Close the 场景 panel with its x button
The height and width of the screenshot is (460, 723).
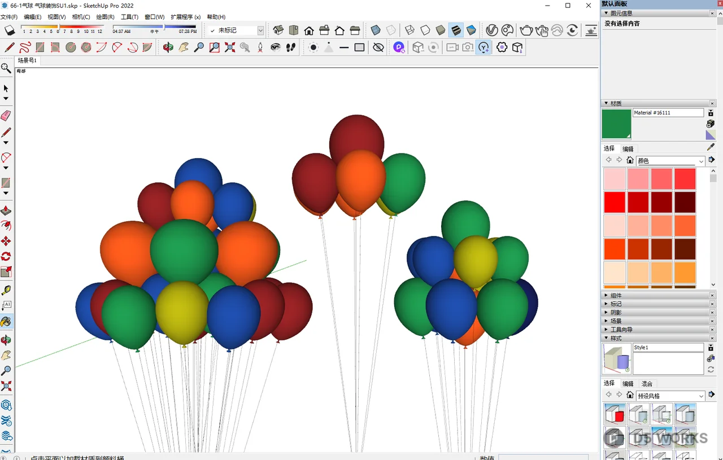click(x=712, y=321)
